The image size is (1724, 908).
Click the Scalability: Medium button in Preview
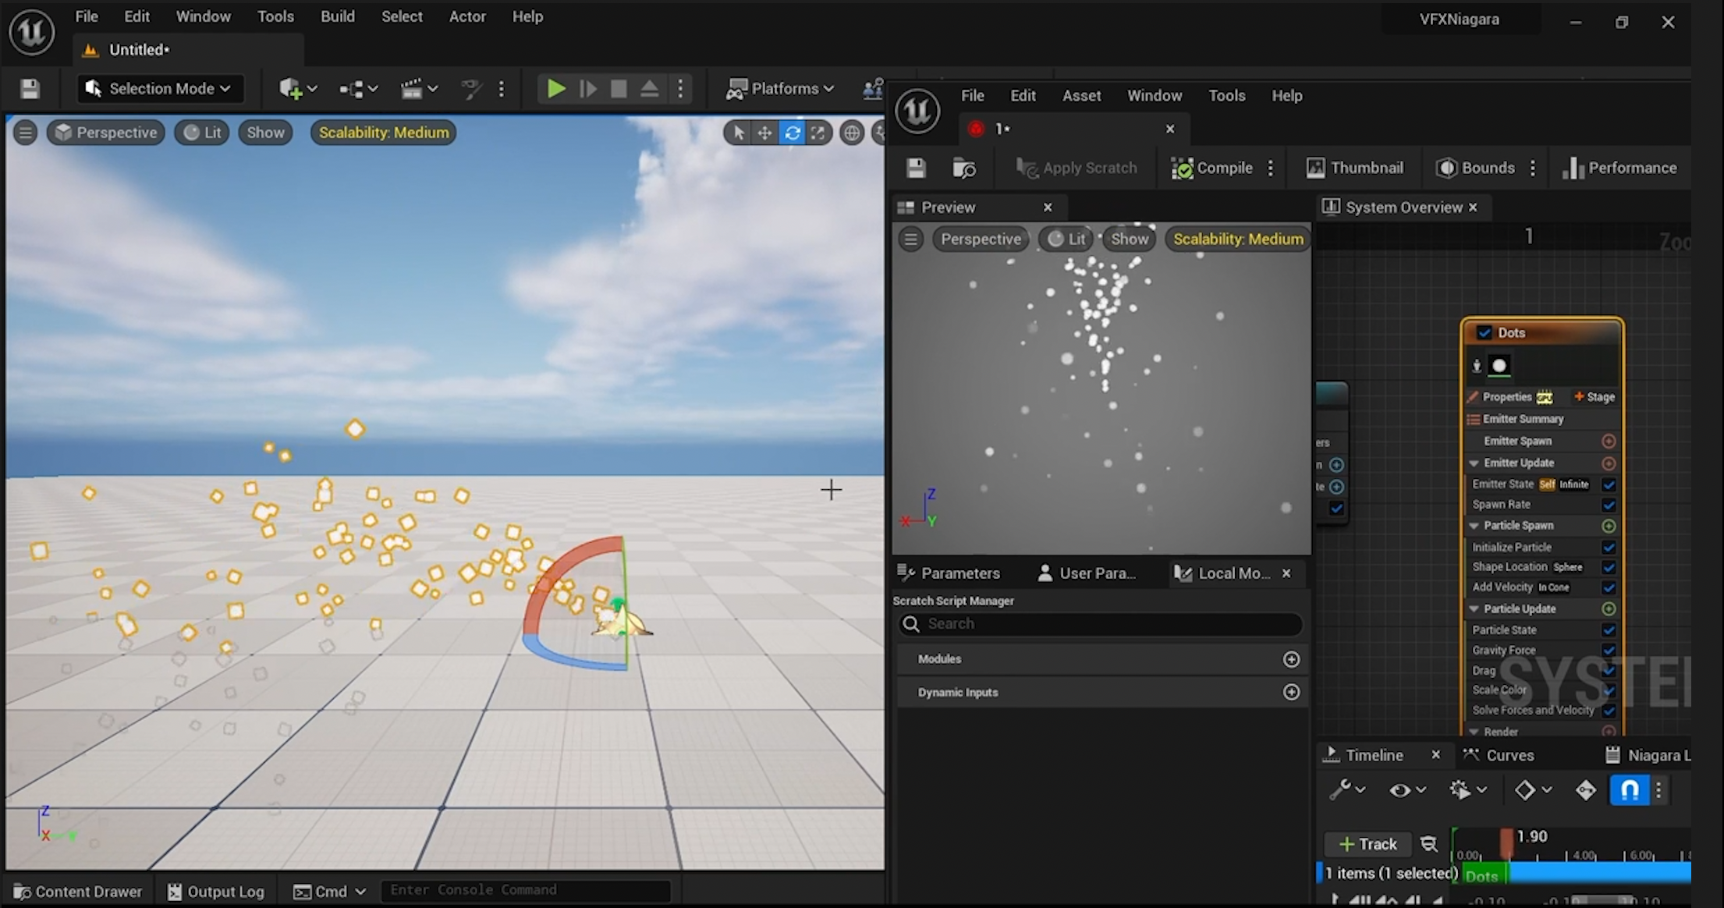(x=1237, y=239)
